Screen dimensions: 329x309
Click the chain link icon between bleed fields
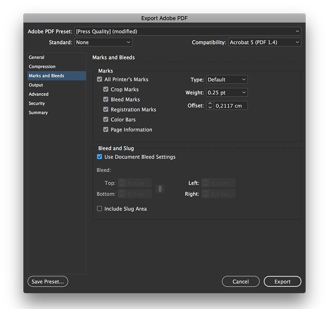160,189
